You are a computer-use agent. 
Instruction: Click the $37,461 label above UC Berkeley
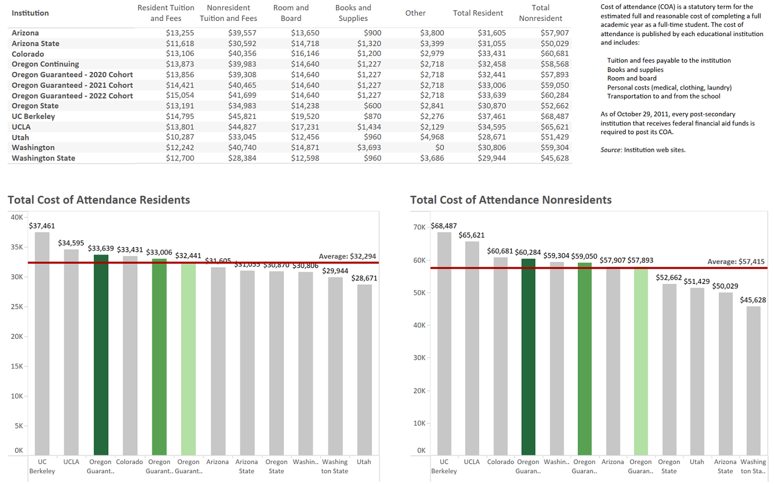click(x=42, y=226)
